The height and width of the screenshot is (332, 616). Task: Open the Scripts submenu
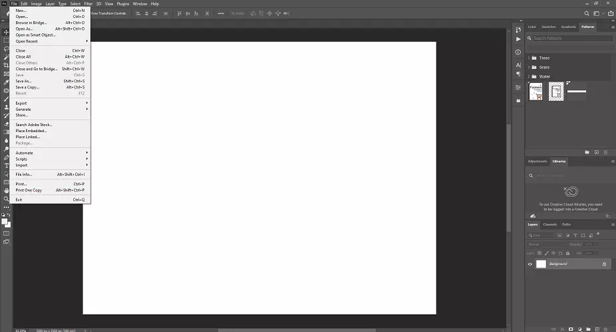pyautogui.click(x=51, y=159)
